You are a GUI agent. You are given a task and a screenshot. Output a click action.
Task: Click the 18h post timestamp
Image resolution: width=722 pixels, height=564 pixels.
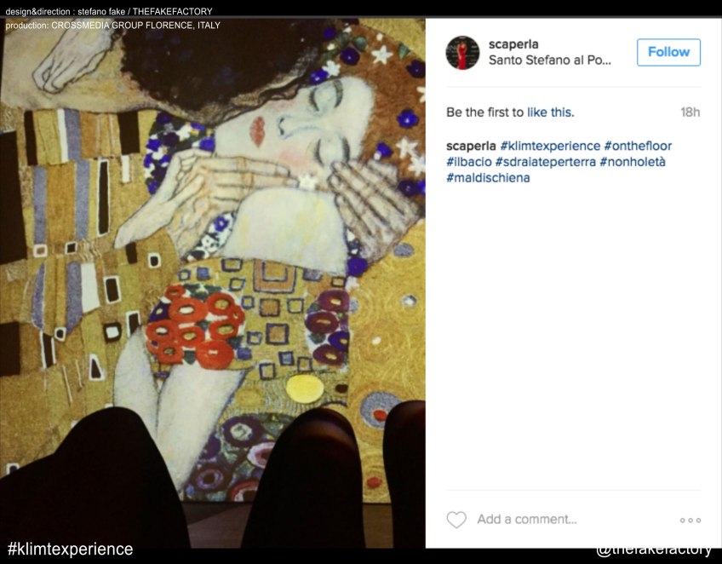[690, 112]
